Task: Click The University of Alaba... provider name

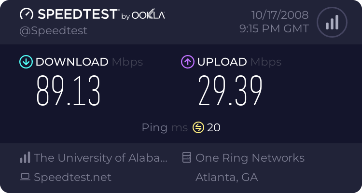Action: (x=101, y=158)
